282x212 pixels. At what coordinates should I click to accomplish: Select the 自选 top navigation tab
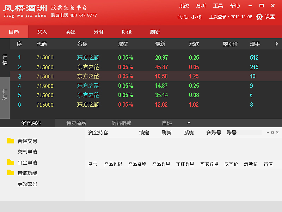(14, 32)
